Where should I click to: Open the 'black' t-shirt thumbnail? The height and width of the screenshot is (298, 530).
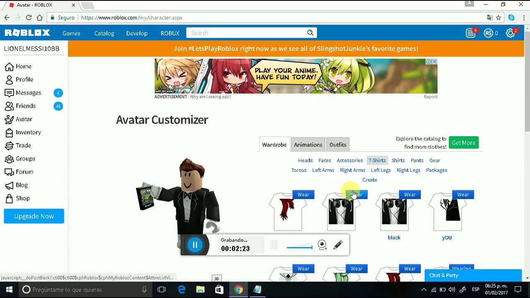point(394,212)
